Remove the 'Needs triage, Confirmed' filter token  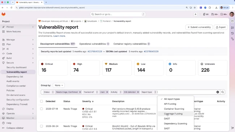[x=80, y=92]
